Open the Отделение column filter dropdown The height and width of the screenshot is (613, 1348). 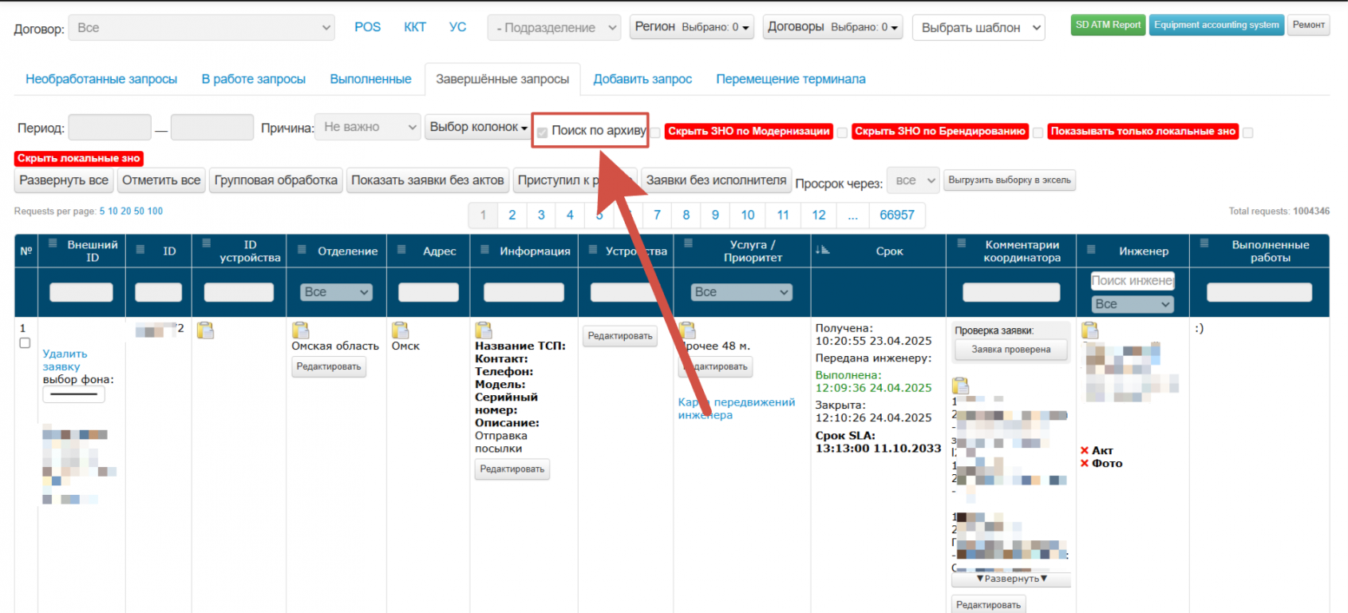[x=336, y=292]
